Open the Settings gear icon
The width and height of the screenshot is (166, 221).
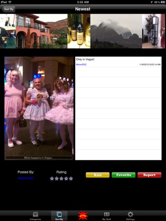click(130, 214)
